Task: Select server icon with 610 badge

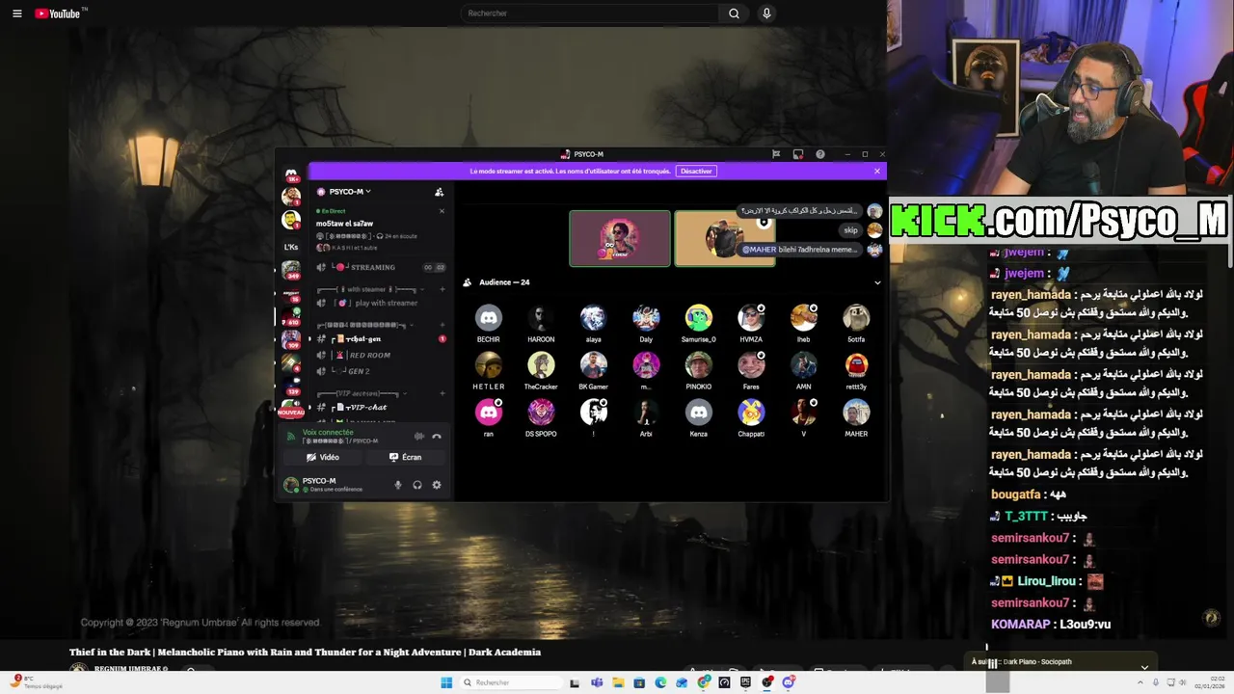Action: point(291,317)
